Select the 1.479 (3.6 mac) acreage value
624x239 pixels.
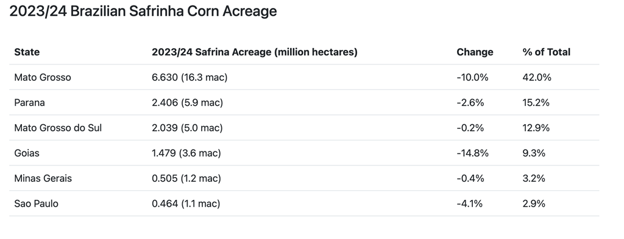186,153
